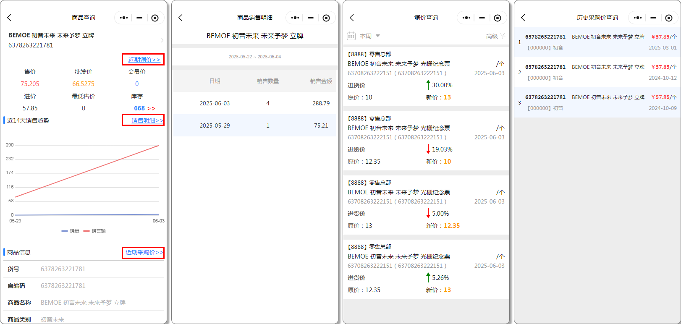Open more options in 商品查询 capsule

[x=124, y=18]
